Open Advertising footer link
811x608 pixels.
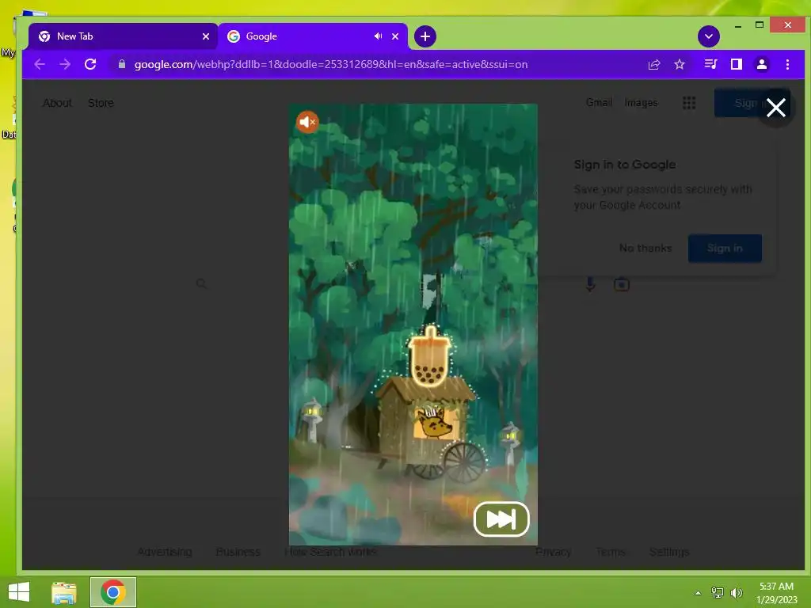165,552
